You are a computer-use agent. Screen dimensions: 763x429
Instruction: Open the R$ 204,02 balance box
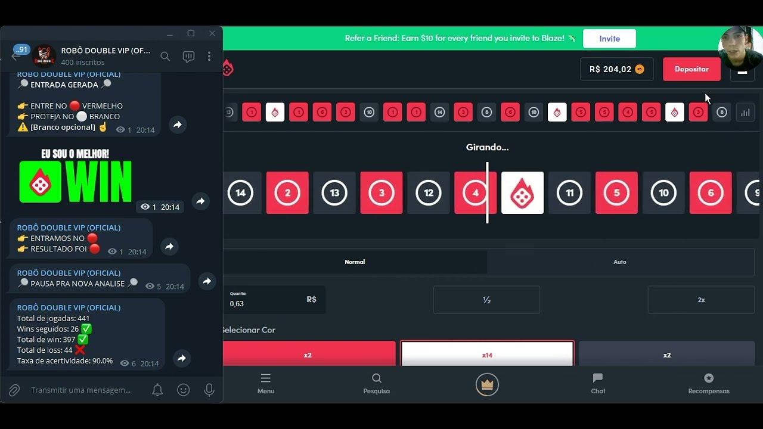[x=616, y=69]
